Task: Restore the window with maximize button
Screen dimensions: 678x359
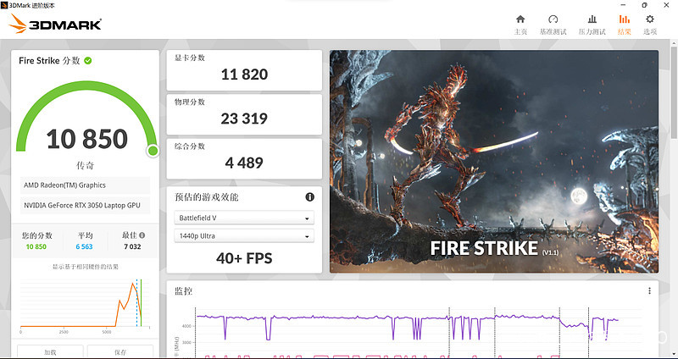Action: click(645, 5)
